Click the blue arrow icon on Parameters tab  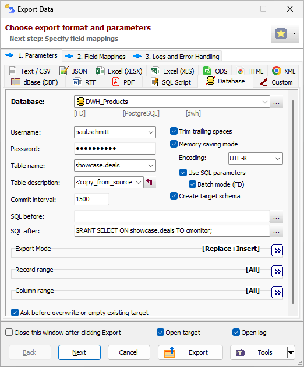[9, 55]
